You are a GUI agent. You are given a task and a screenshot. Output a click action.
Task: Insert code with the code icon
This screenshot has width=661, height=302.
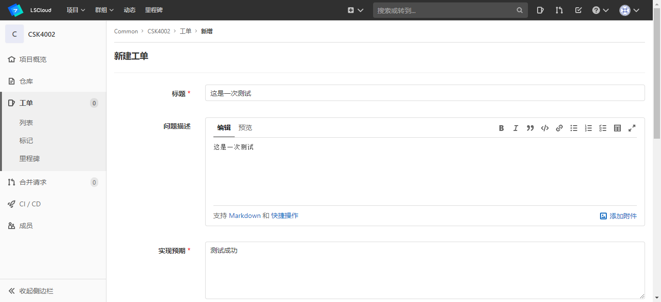[545, 128]
